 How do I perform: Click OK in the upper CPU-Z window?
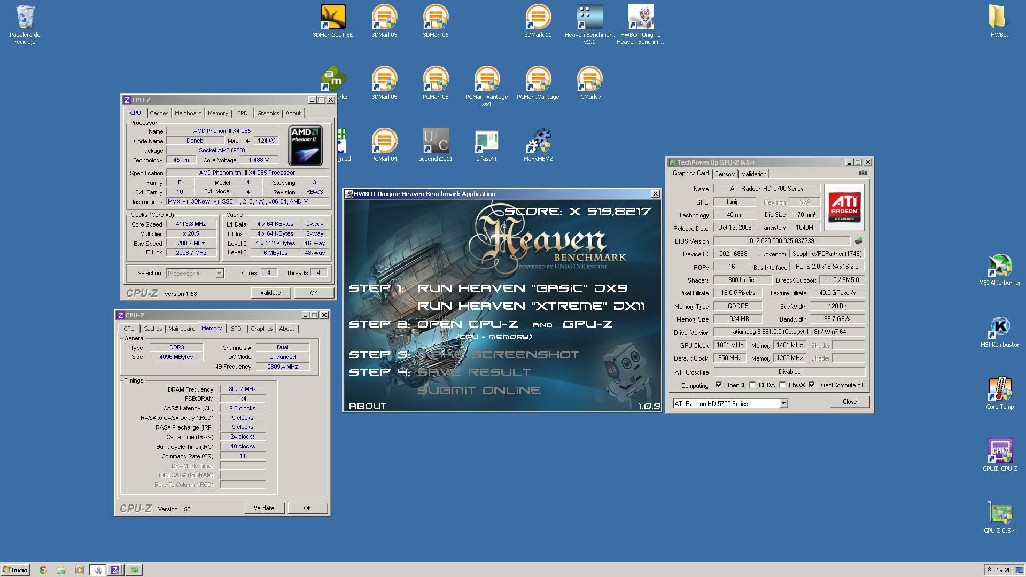click(314, 293)
